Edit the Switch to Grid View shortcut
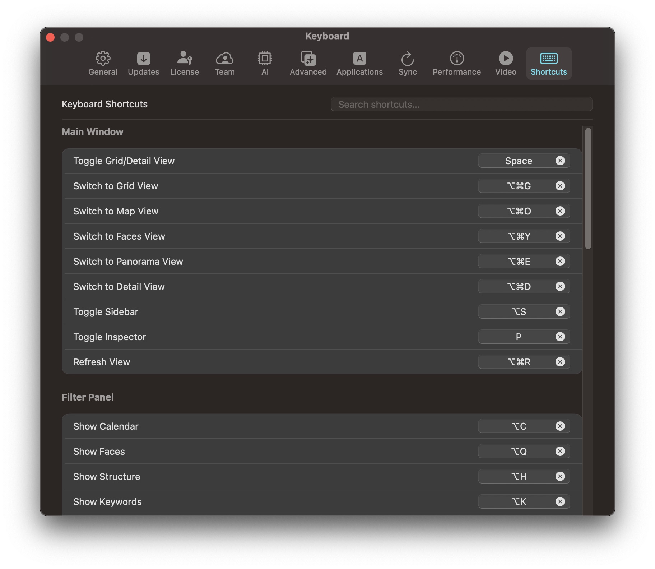 click(518, 186)
